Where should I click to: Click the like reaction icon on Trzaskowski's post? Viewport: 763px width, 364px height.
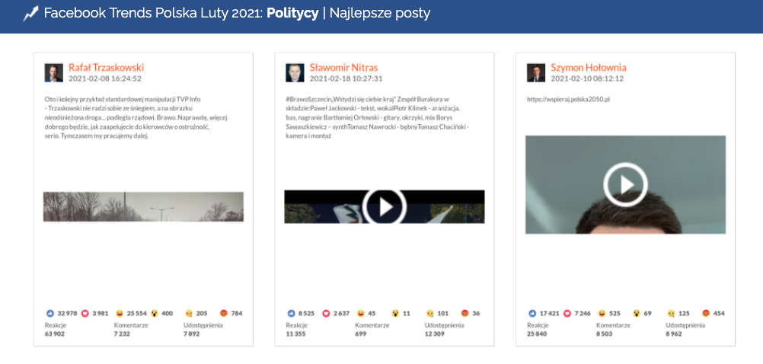coord(50,313)
